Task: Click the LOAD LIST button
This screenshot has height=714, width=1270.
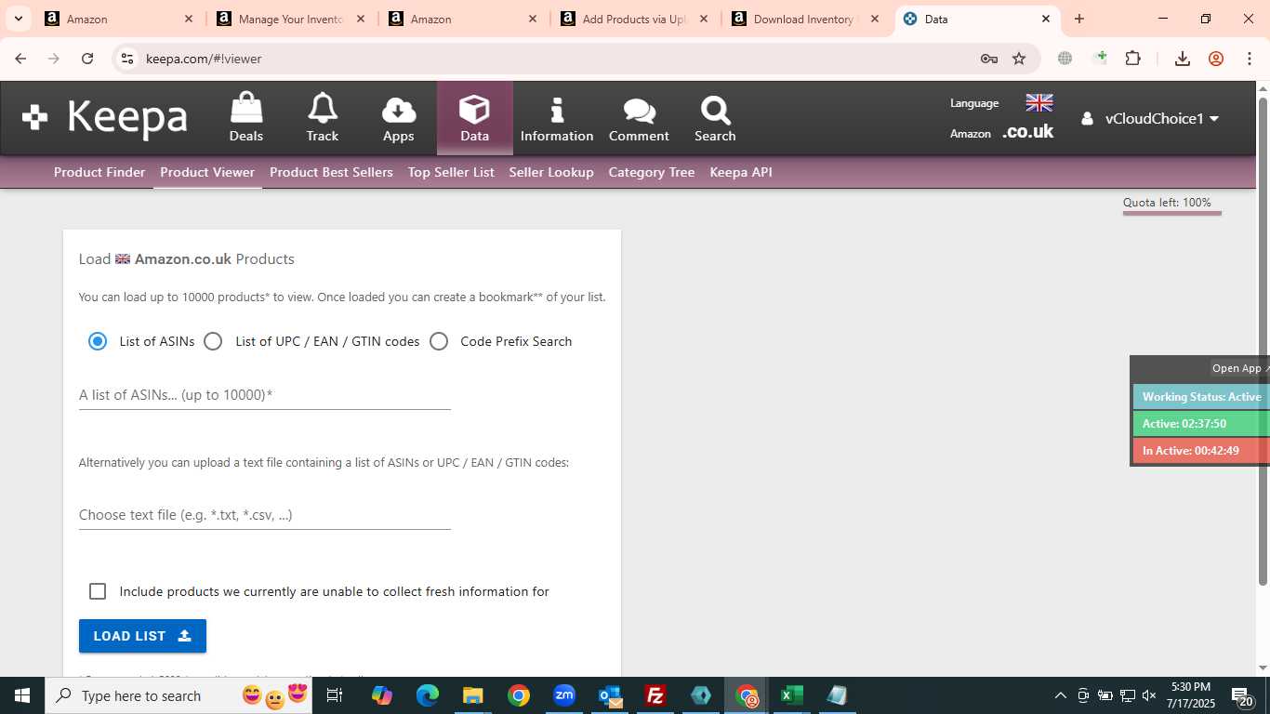Action: point(142,636)
